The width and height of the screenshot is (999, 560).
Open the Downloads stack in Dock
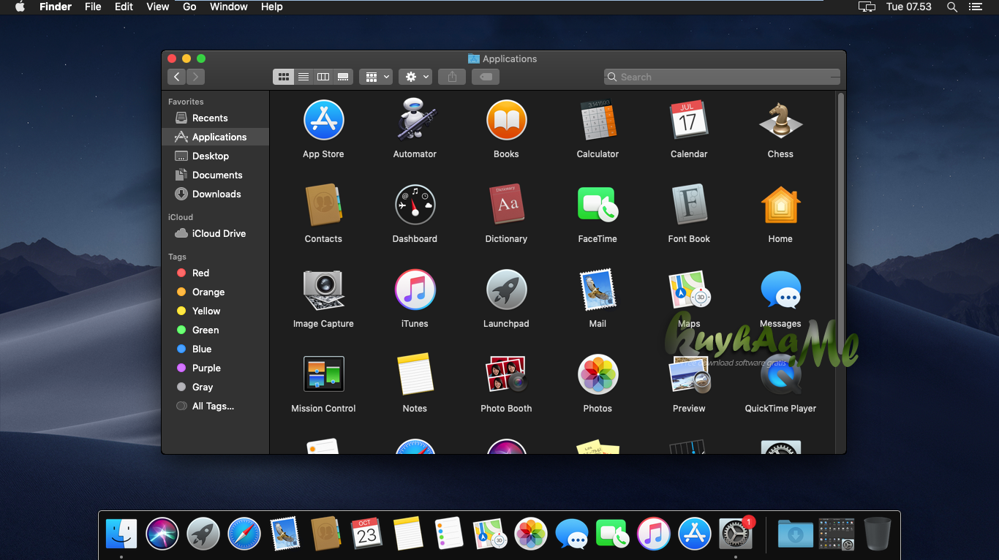[x=795, y=534]
